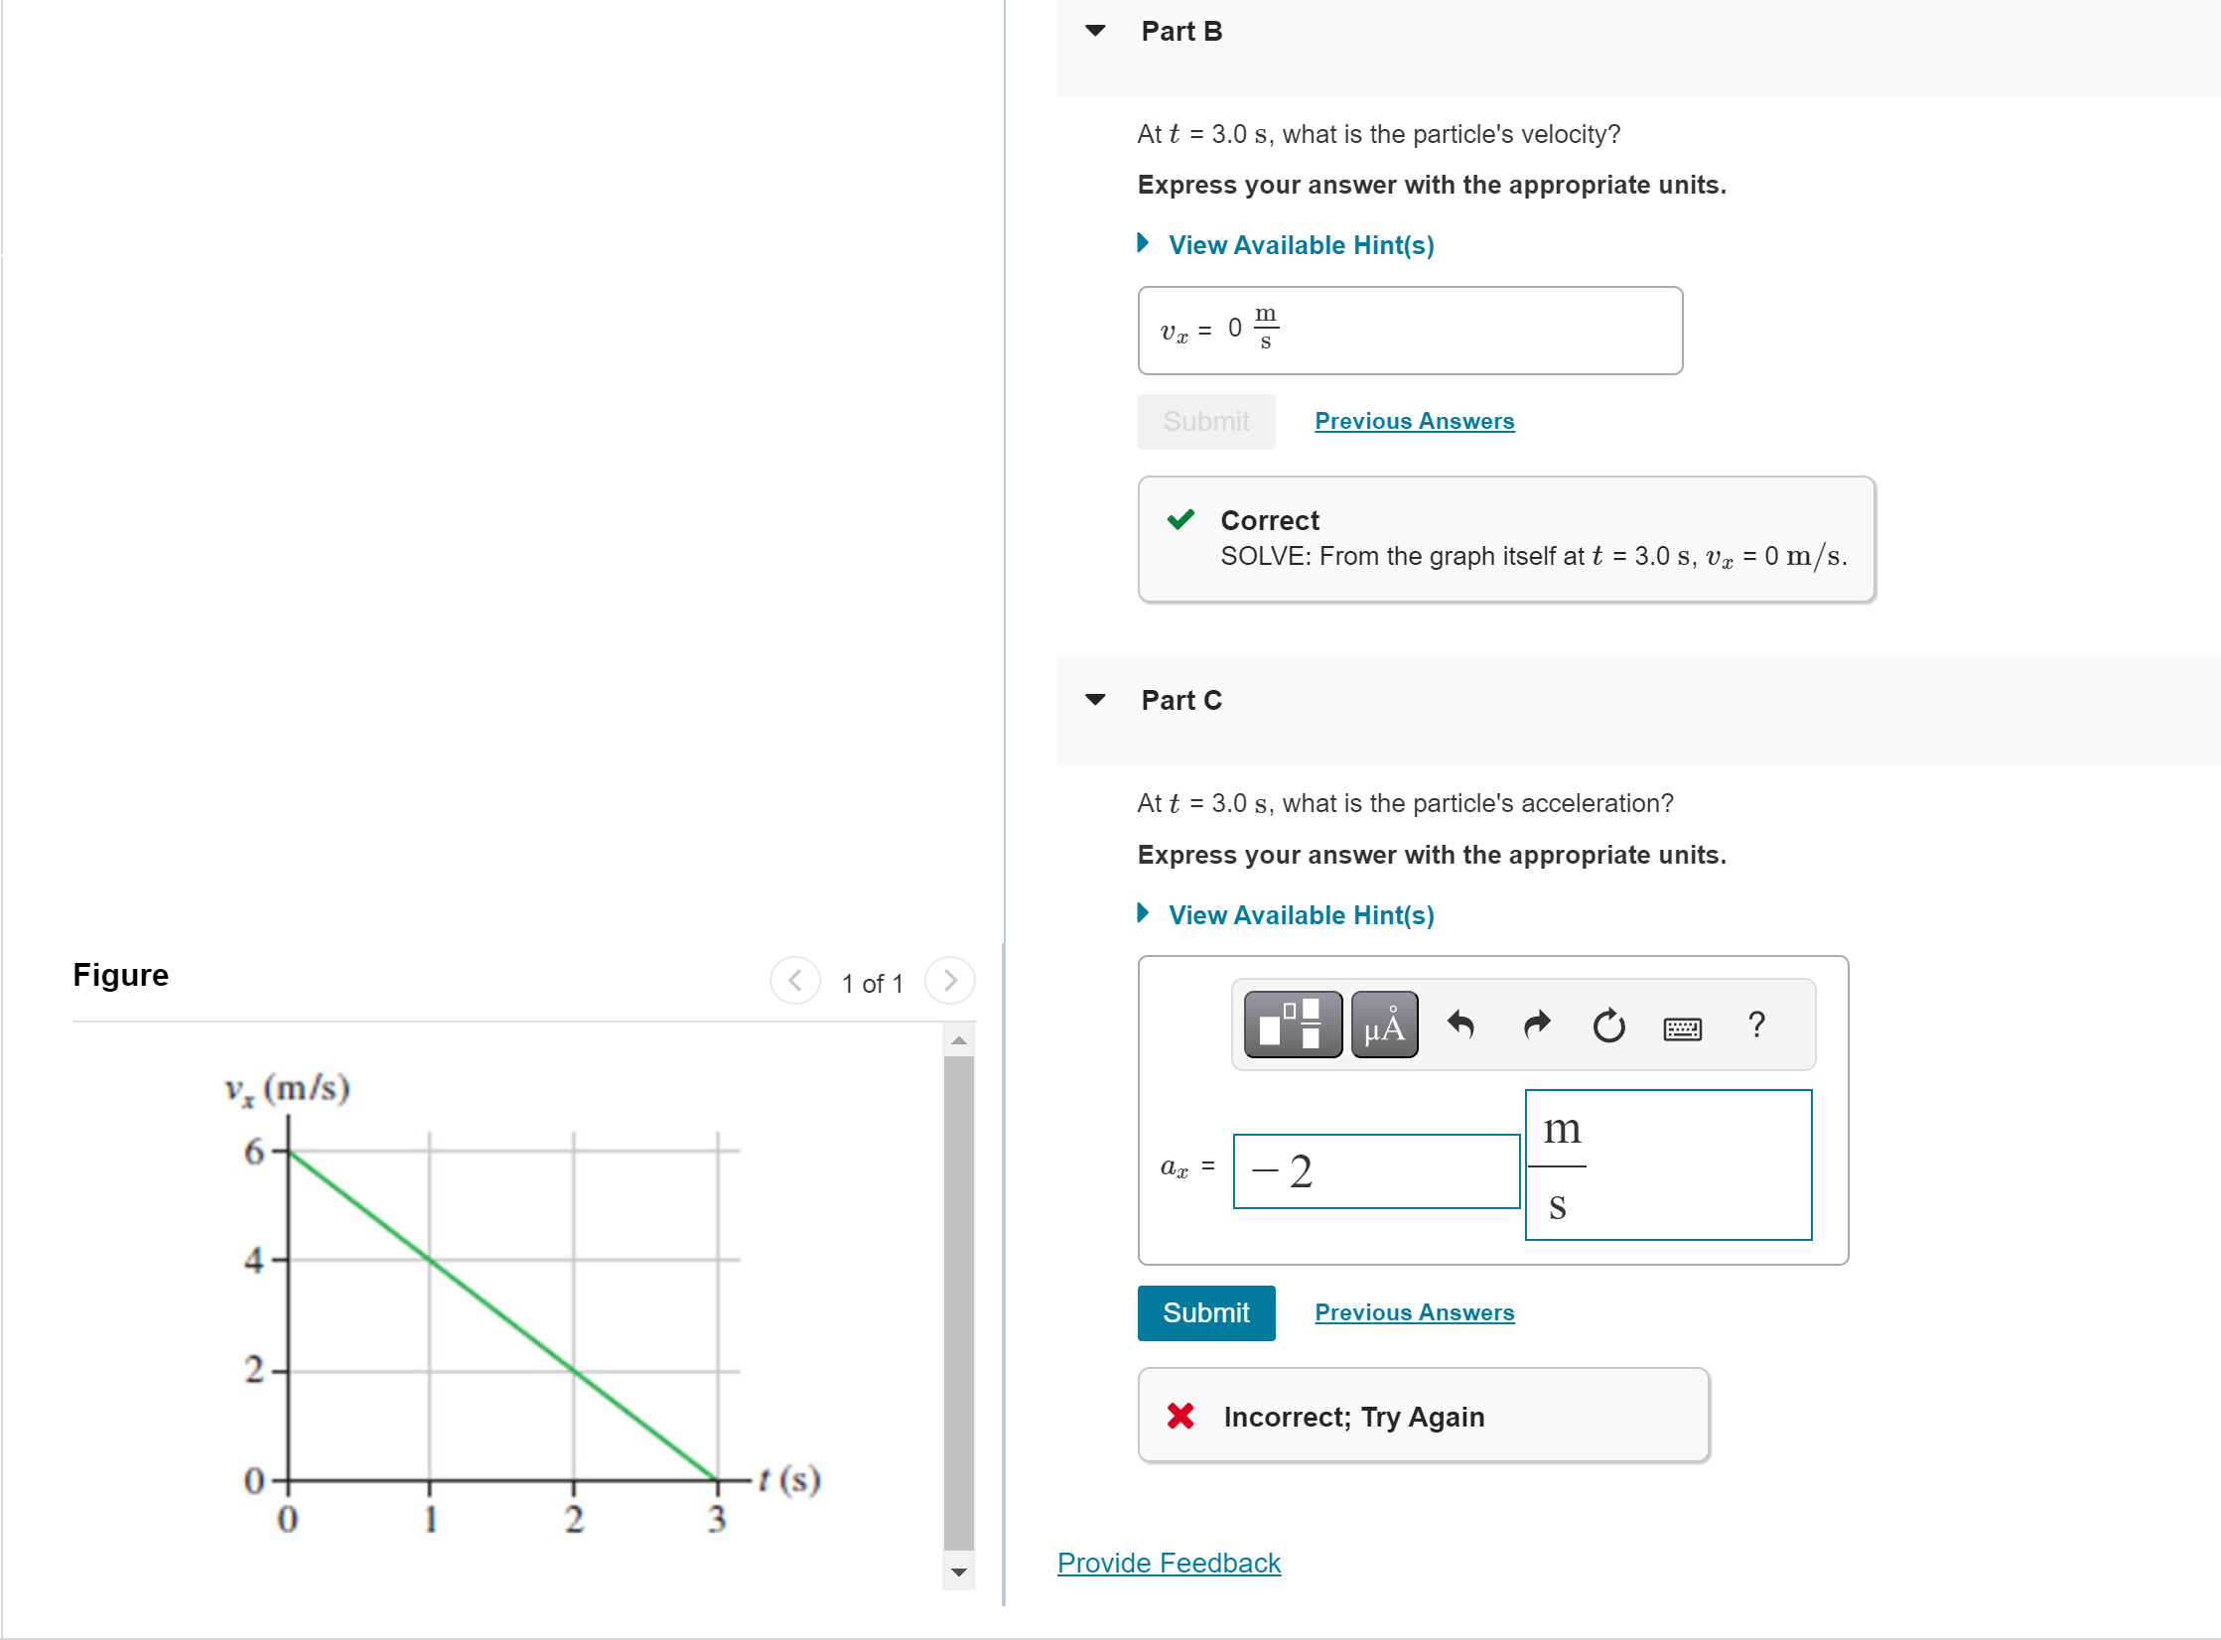Undo the last equation edit
The width and height of the screenshot is (2221, 1640).
click(x=1460, y=1026)
